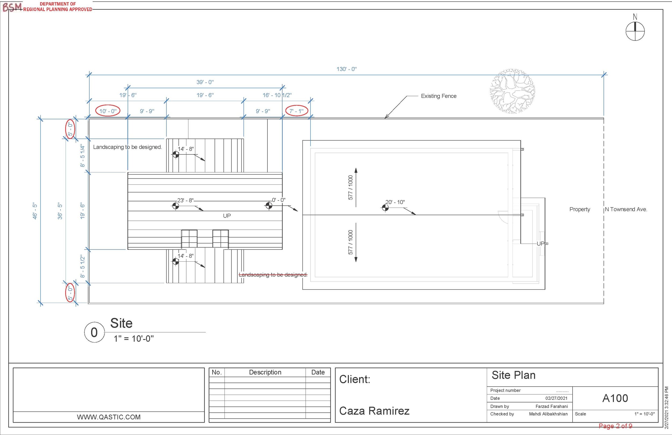This screenshot has height=435, width=672.
Task: Select the struck-through Landscaping to be designed note
Action: pos(273,274)
